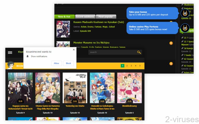Click horseshoe icon of Play Fortuna ad
The height and width of the screenshot is (124, 199).
click(185, 28)
